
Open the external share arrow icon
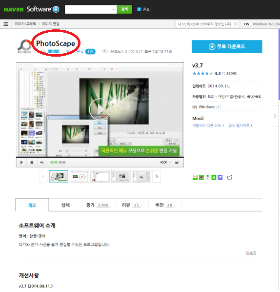coord(230,177)
